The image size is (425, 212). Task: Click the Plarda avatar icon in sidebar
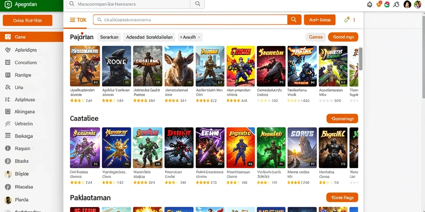coord(8,200)
